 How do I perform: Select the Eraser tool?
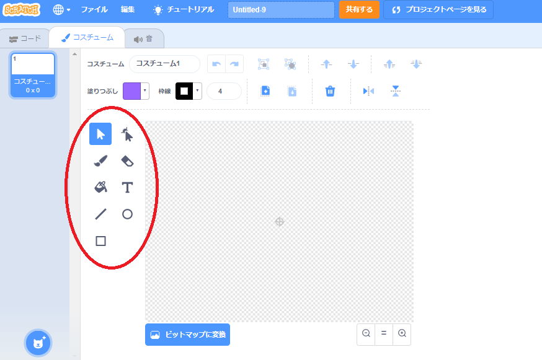point(127,160)
